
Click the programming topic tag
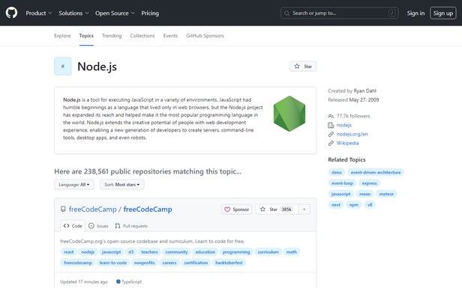236,252
